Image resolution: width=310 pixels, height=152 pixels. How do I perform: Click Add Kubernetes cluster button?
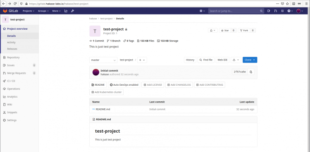pyautogui.click(x=106, y=92)
